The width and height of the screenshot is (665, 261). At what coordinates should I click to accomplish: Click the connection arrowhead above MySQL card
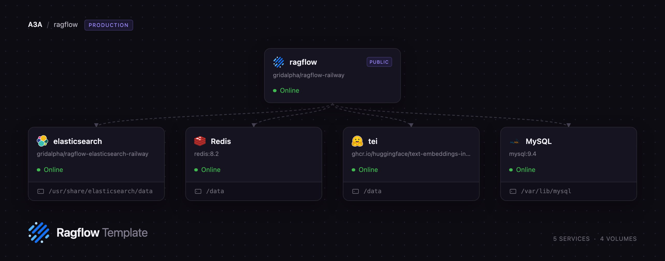(569, 125)
